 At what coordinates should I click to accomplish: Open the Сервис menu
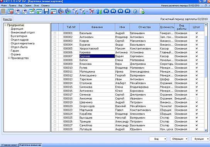(28, 6)
